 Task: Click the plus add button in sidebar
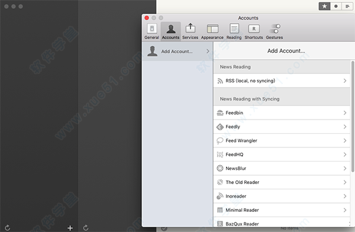click(x=70, y=228)
